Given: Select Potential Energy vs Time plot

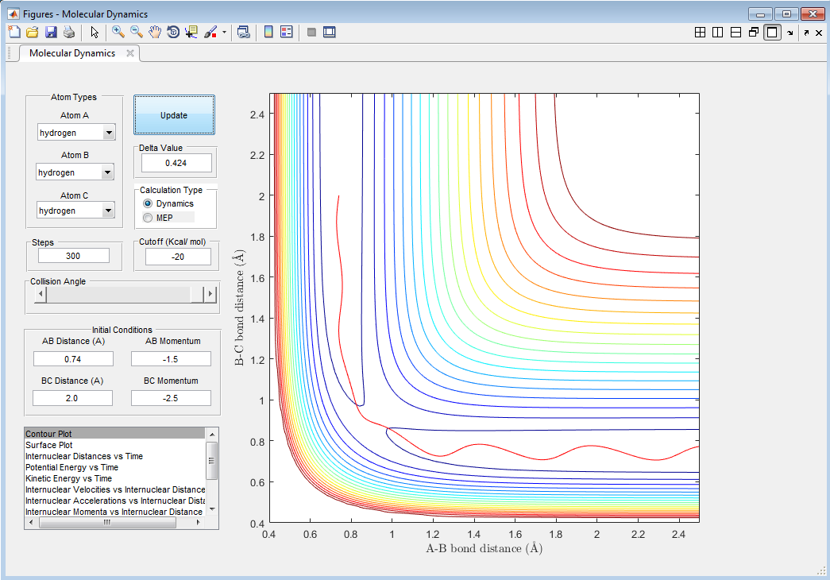Looking at the screenshot, I should [x=71, y=467].
